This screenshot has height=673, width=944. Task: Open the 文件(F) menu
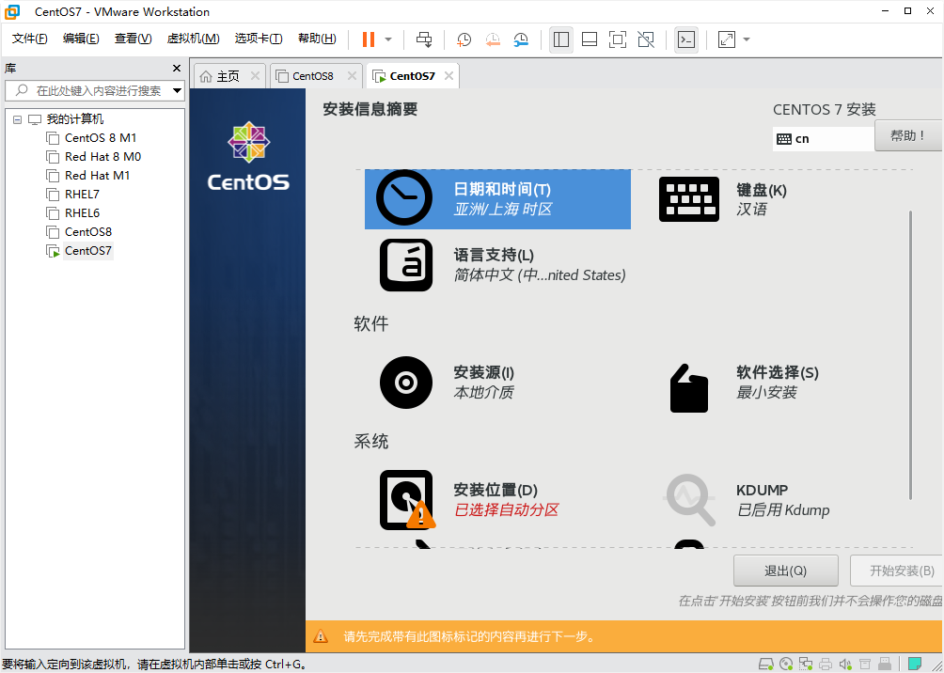click(29, 39)
